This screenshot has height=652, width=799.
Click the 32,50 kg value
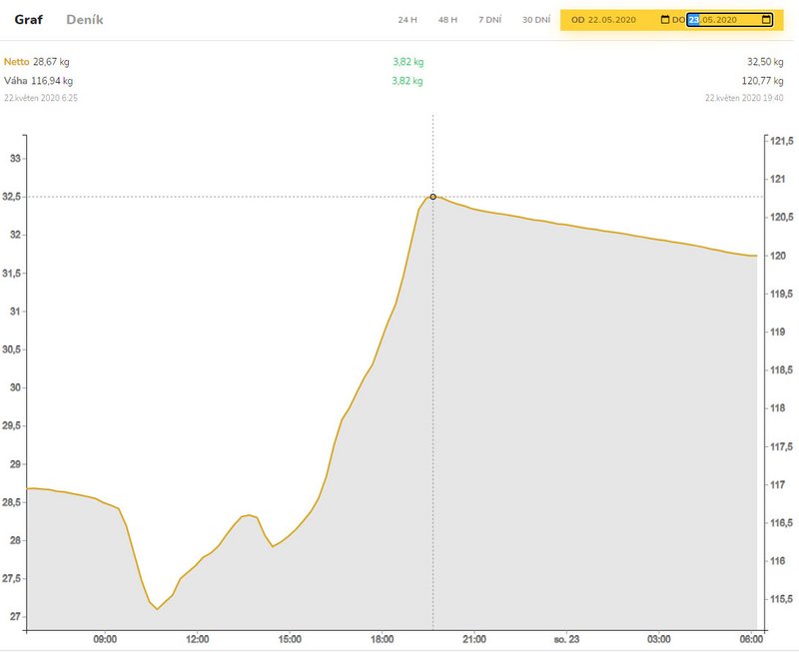point(765,62)
